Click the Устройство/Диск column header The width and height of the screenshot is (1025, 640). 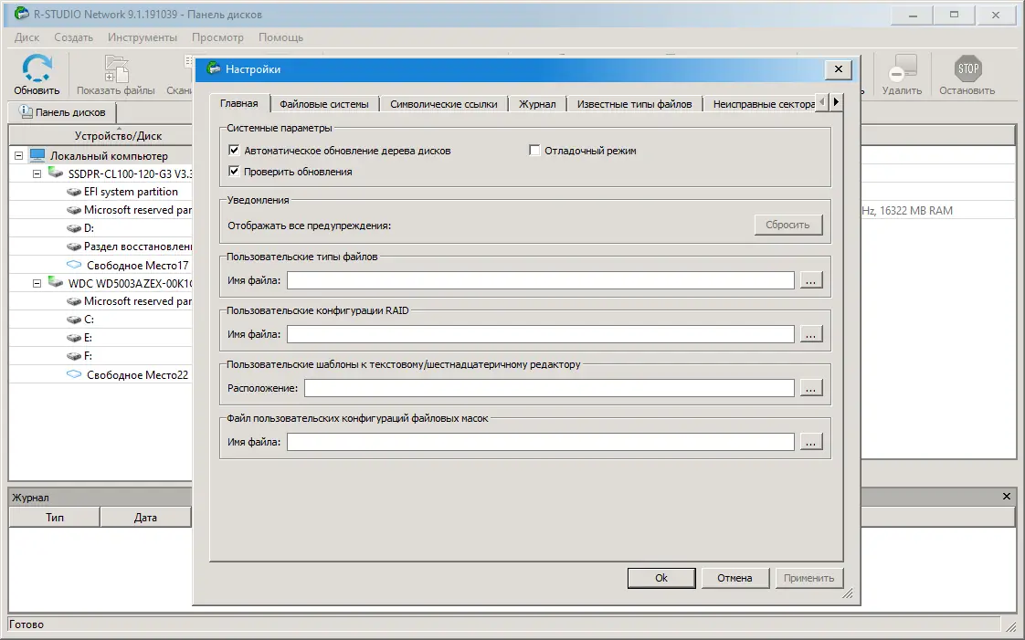[x=101, y=135]
